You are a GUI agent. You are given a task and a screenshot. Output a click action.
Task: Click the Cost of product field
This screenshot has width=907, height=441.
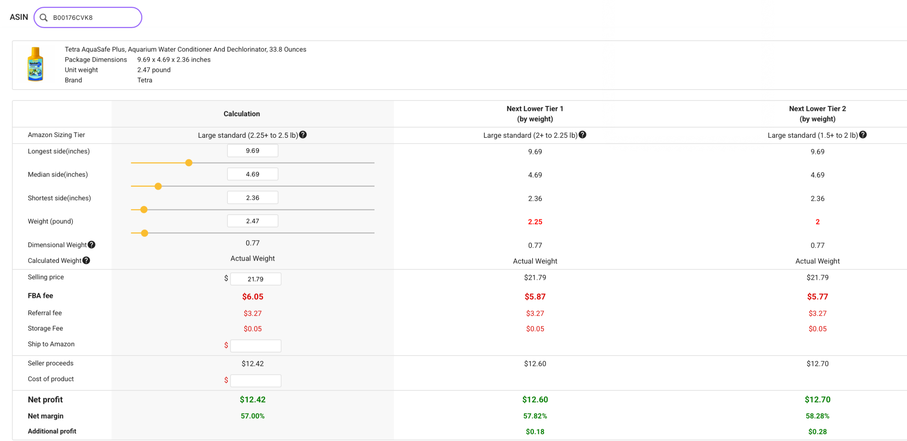point(255,380)
